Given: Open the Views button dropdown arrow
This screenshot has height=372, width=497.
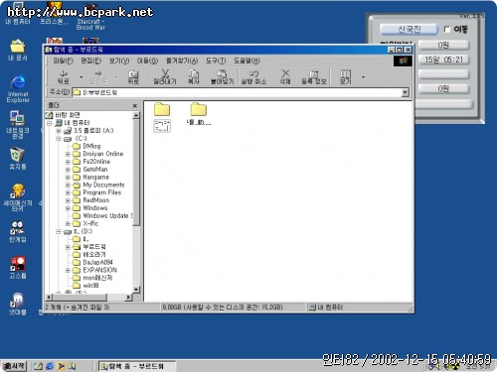Looking at the screenshot, I should [363, 77].
